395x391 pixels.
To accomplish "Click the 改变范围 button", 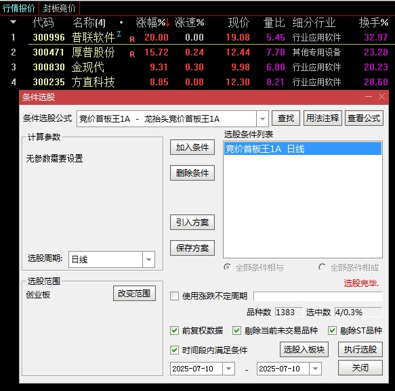I will pyautogui.click(x=134, y=293).
